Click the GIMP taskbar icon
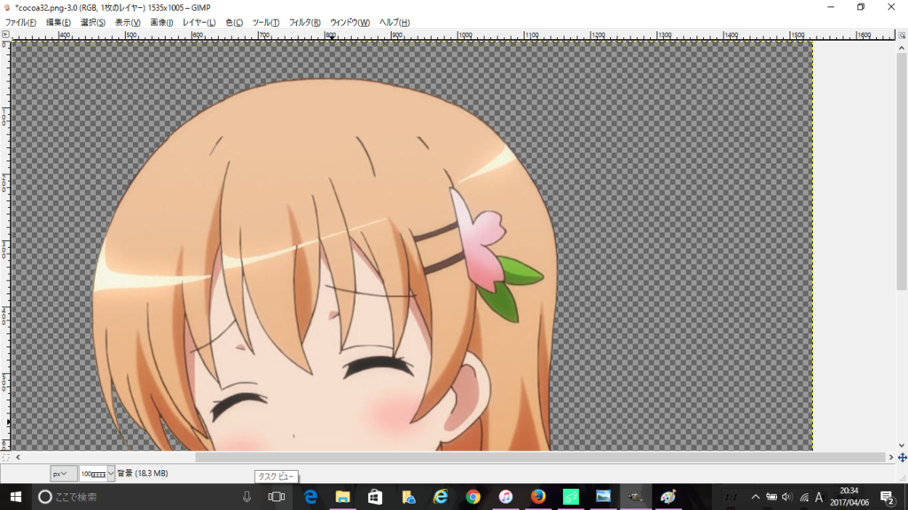 (x=635, y=497)
